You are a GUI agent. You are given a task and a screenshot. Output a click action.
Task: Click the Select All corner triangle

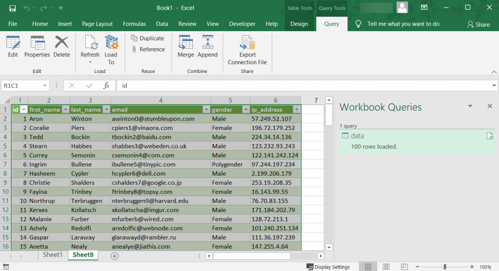pyautogui.click(x=6, y=100)
